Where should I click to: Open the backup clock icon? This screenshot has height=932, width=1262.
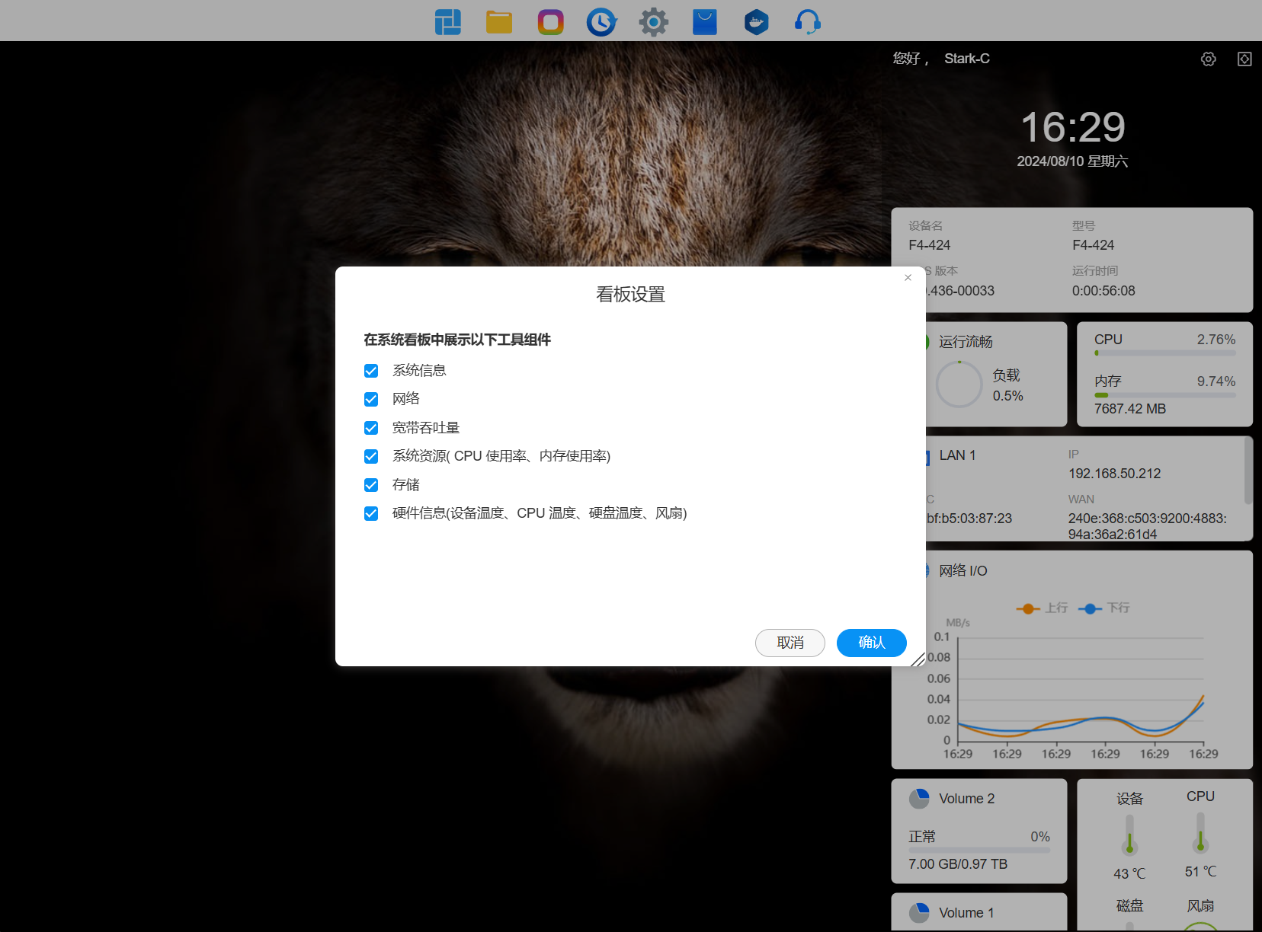602,22
